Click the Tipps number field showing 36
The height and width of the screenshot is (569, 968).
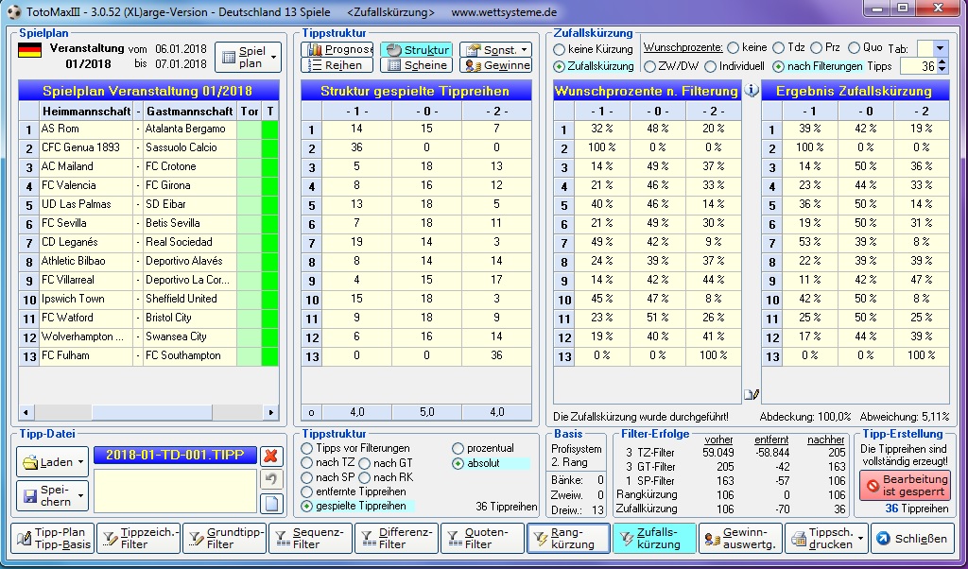[919, 66]
